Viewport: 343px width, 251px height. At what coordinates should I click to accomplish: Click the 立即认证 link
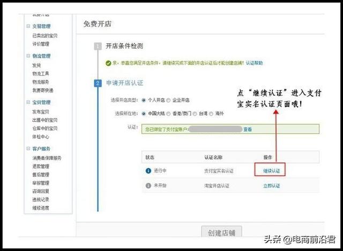click(271, 185)
